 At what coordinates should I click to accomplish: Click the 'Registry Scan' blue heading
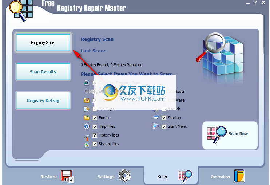97,39
